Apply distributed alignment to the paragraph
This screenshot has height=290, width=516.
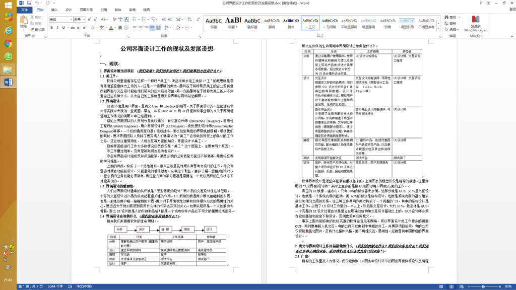pos(158,28)
